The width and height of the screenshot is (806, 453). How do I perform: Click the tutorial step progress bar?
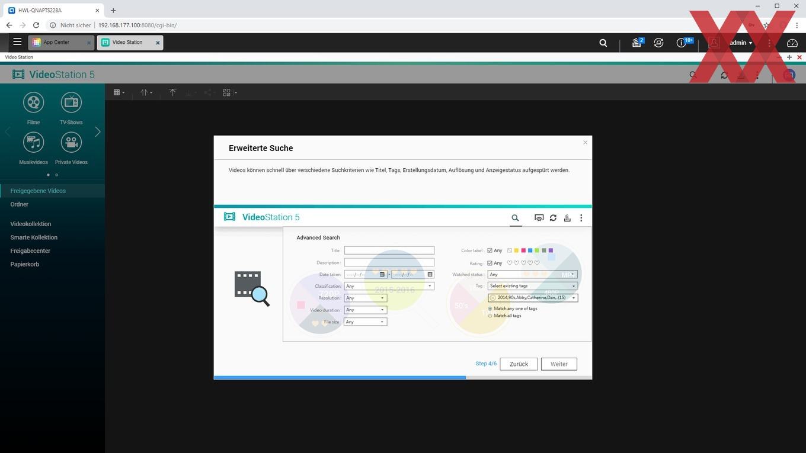click(x=403, y=377)
